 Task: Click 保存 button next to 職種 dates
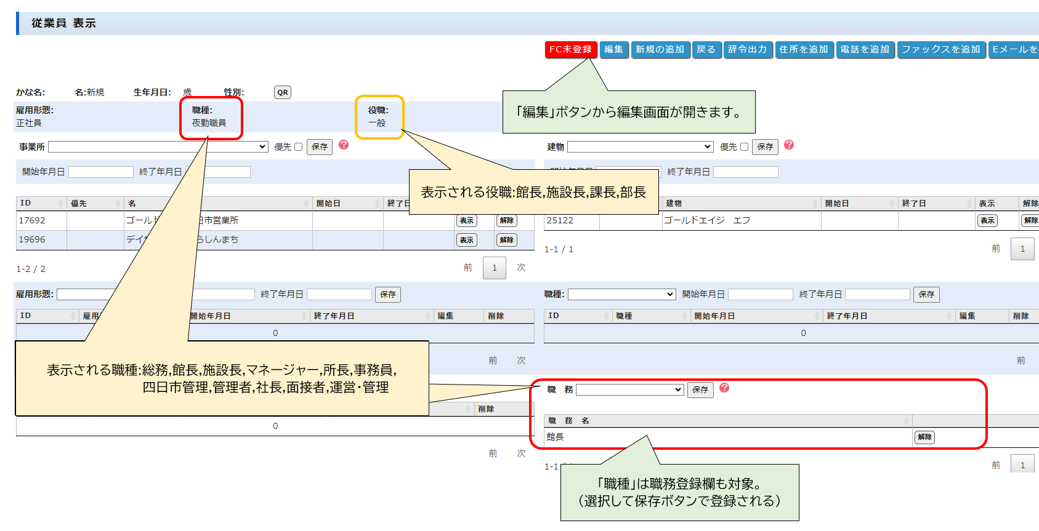point(926,295)
